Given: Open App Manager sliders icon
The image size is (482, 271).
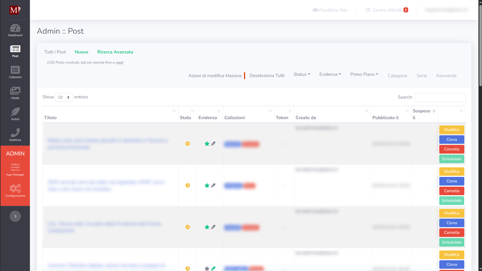Looking at the screenshot, I should click(x=15, y=167).
